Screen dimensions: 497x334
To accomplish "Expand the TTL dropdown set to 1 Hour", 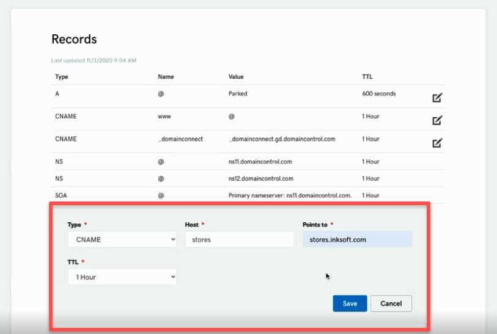I will (x=122, y=277).
